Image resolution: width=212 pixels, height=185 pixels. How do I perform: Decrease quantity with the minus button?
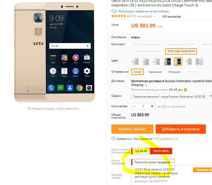coord(134,106)
